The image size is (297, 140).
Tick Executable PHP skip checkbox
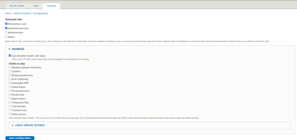coord(10,83)
